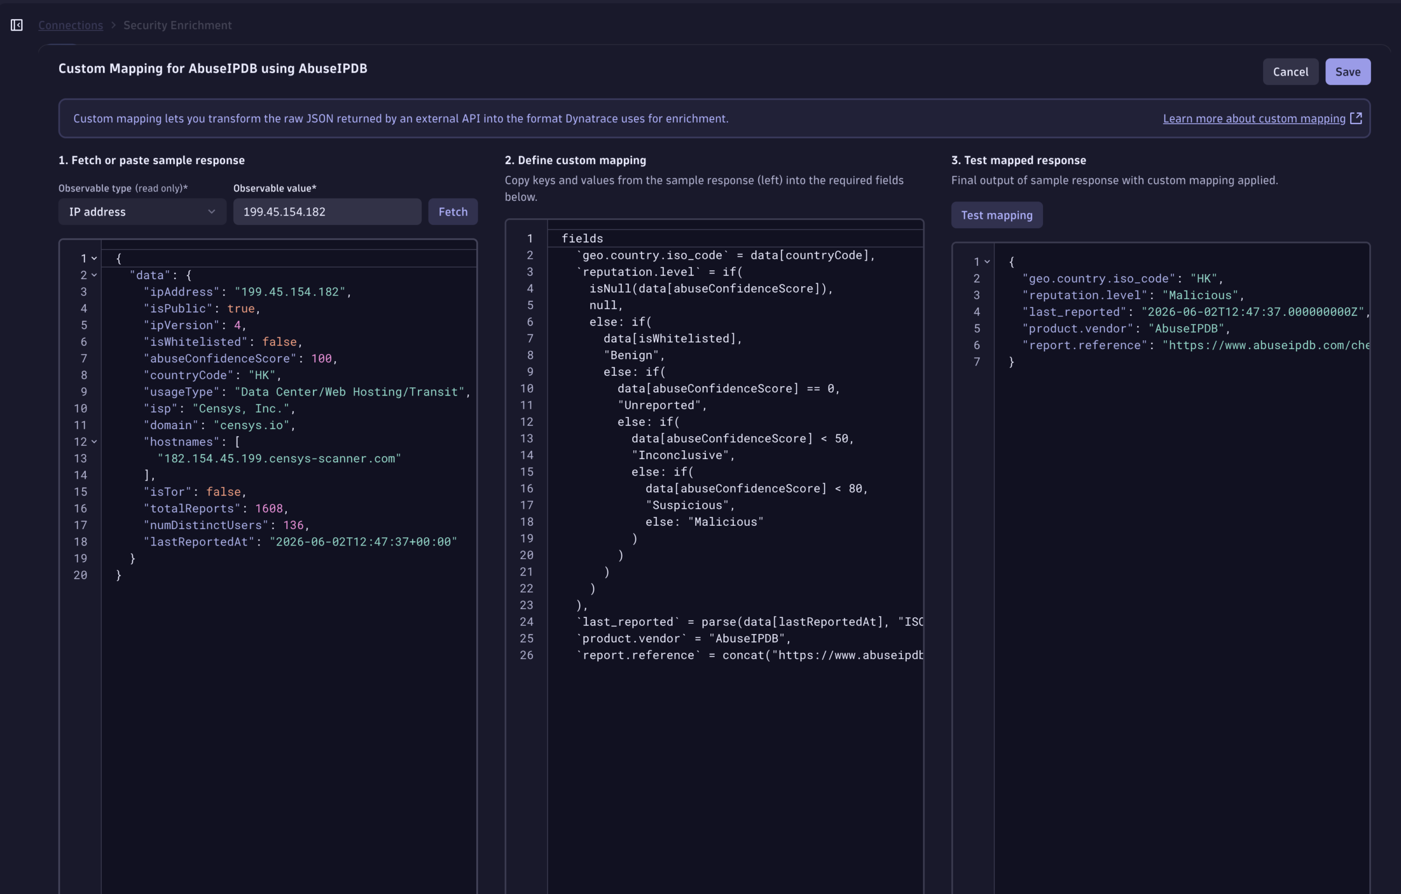Collapse line 1 fold arrow in mapped response
This screenshot has width=1401, height=894.
(x=987, y=262)
